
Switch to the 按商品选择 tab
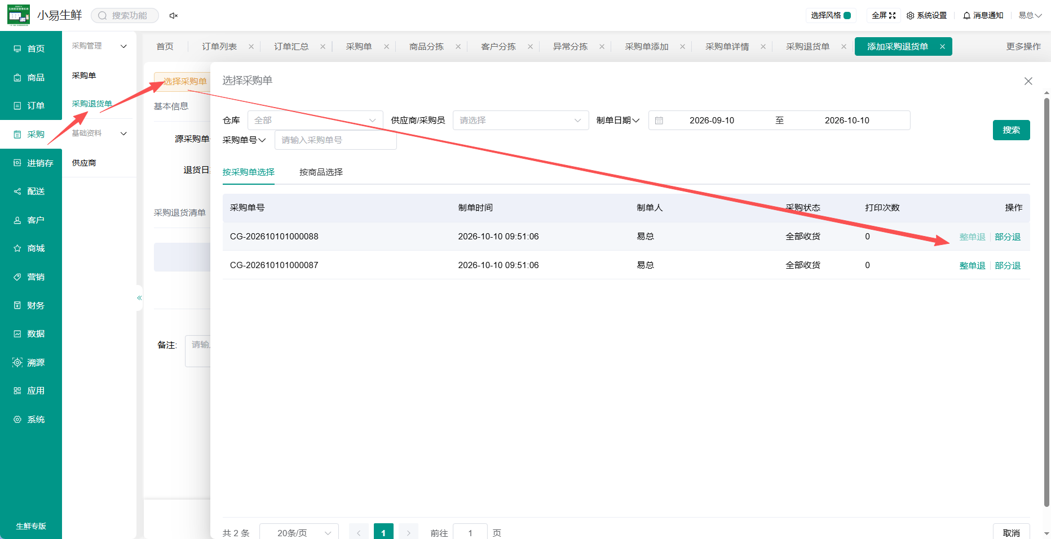[x=321, y=172]
